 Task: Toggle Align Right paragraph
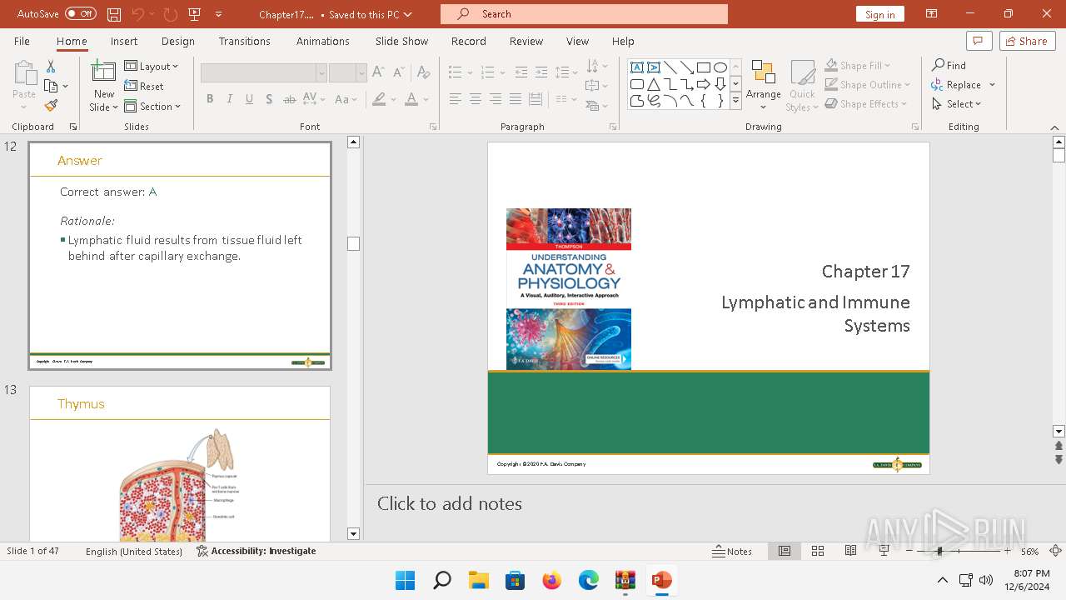click(x=495, y=99)
